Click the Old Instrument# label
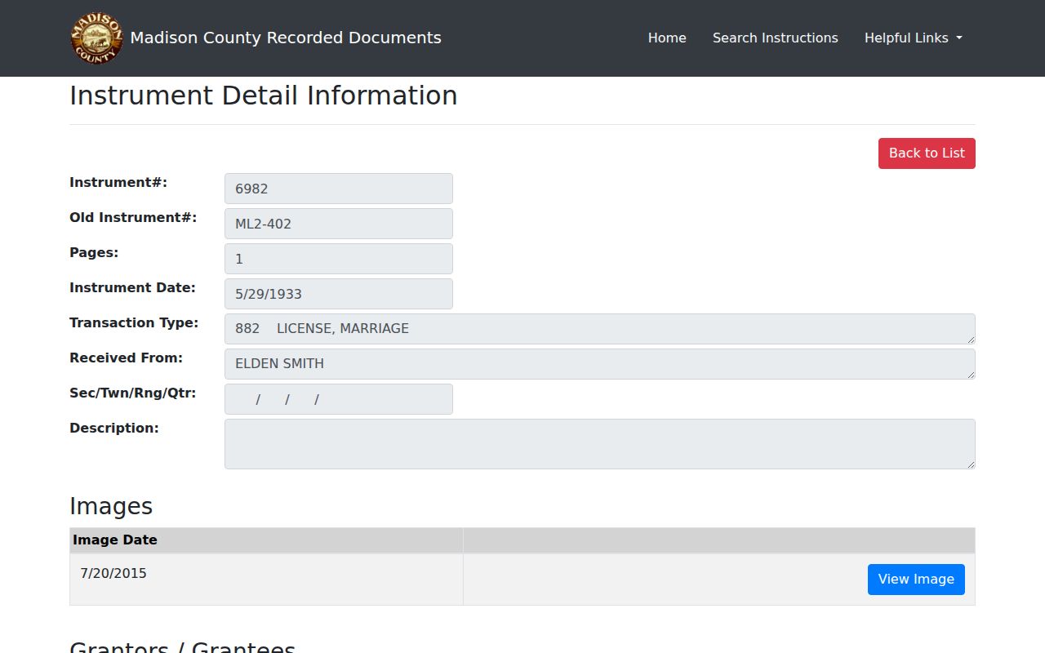 [133, 218]
